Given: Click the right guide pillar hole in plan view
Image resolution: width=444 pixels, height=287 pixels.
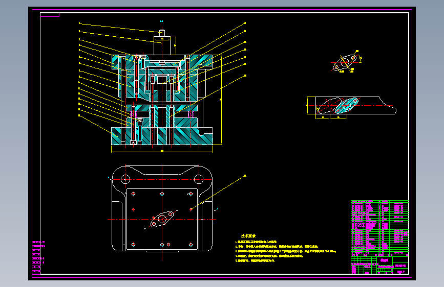Looking at the screenshot, I should 199,179.
